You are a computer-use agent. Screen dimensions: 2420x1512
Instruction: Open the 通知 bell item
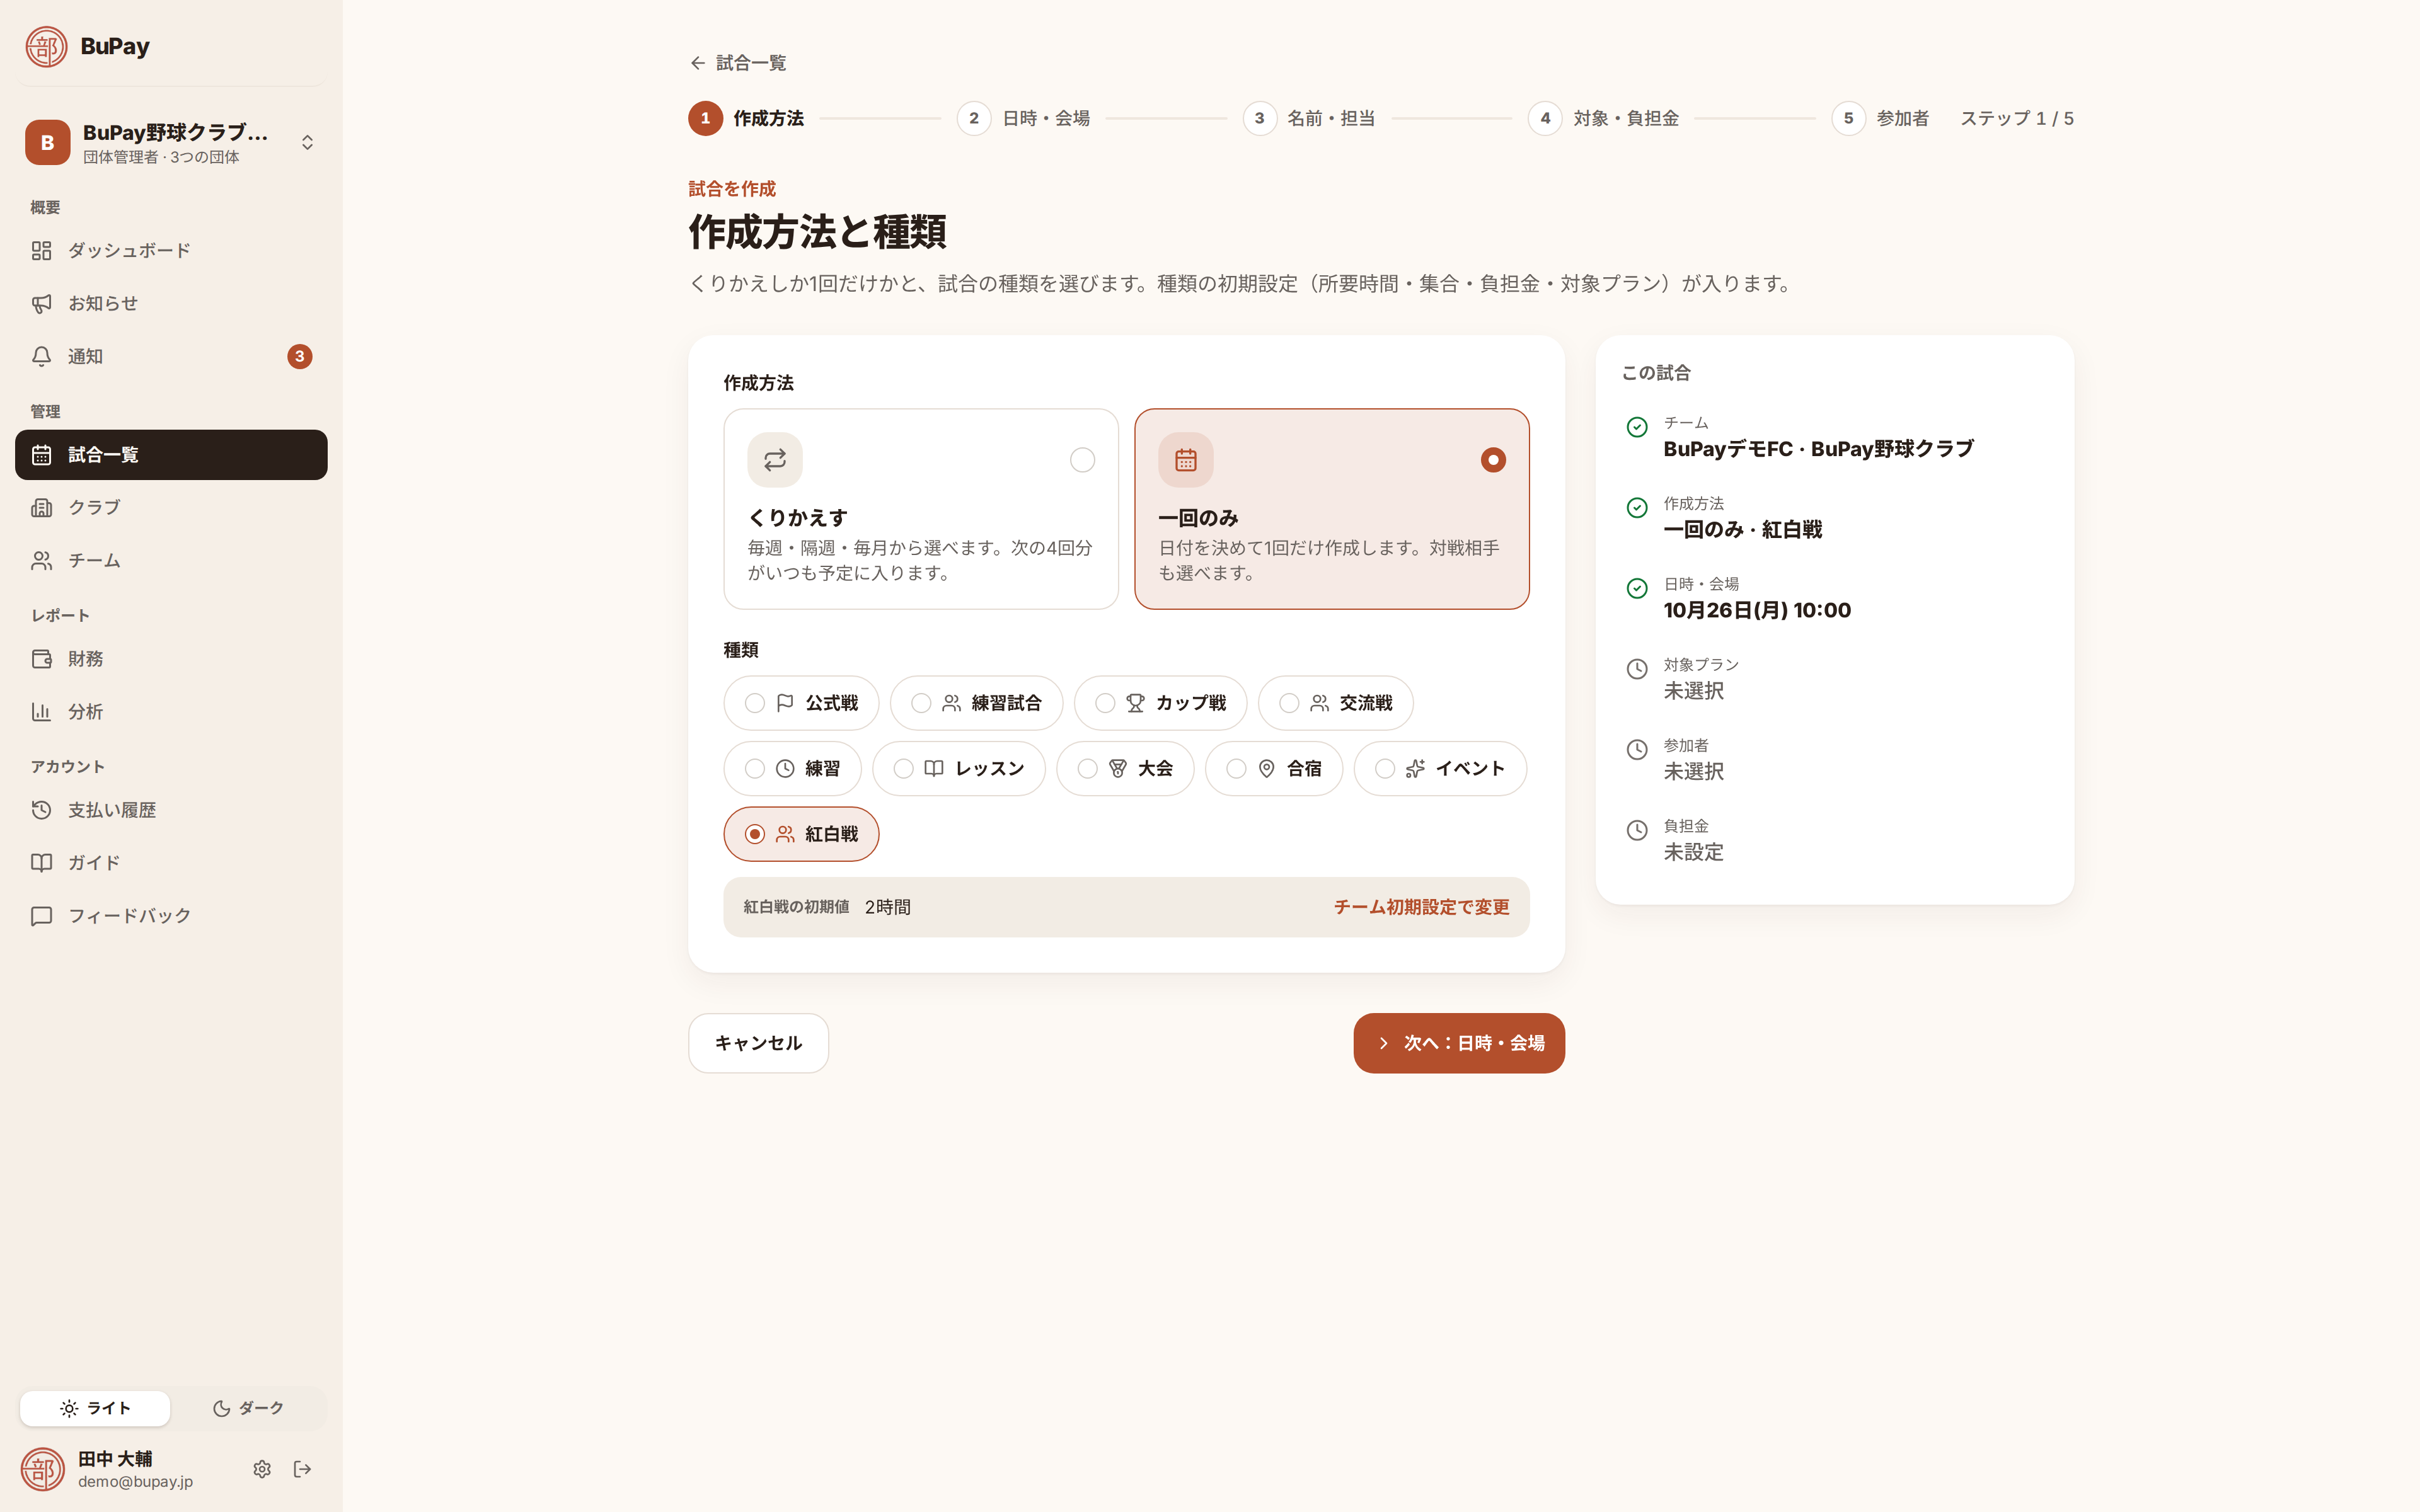[171, 356]
